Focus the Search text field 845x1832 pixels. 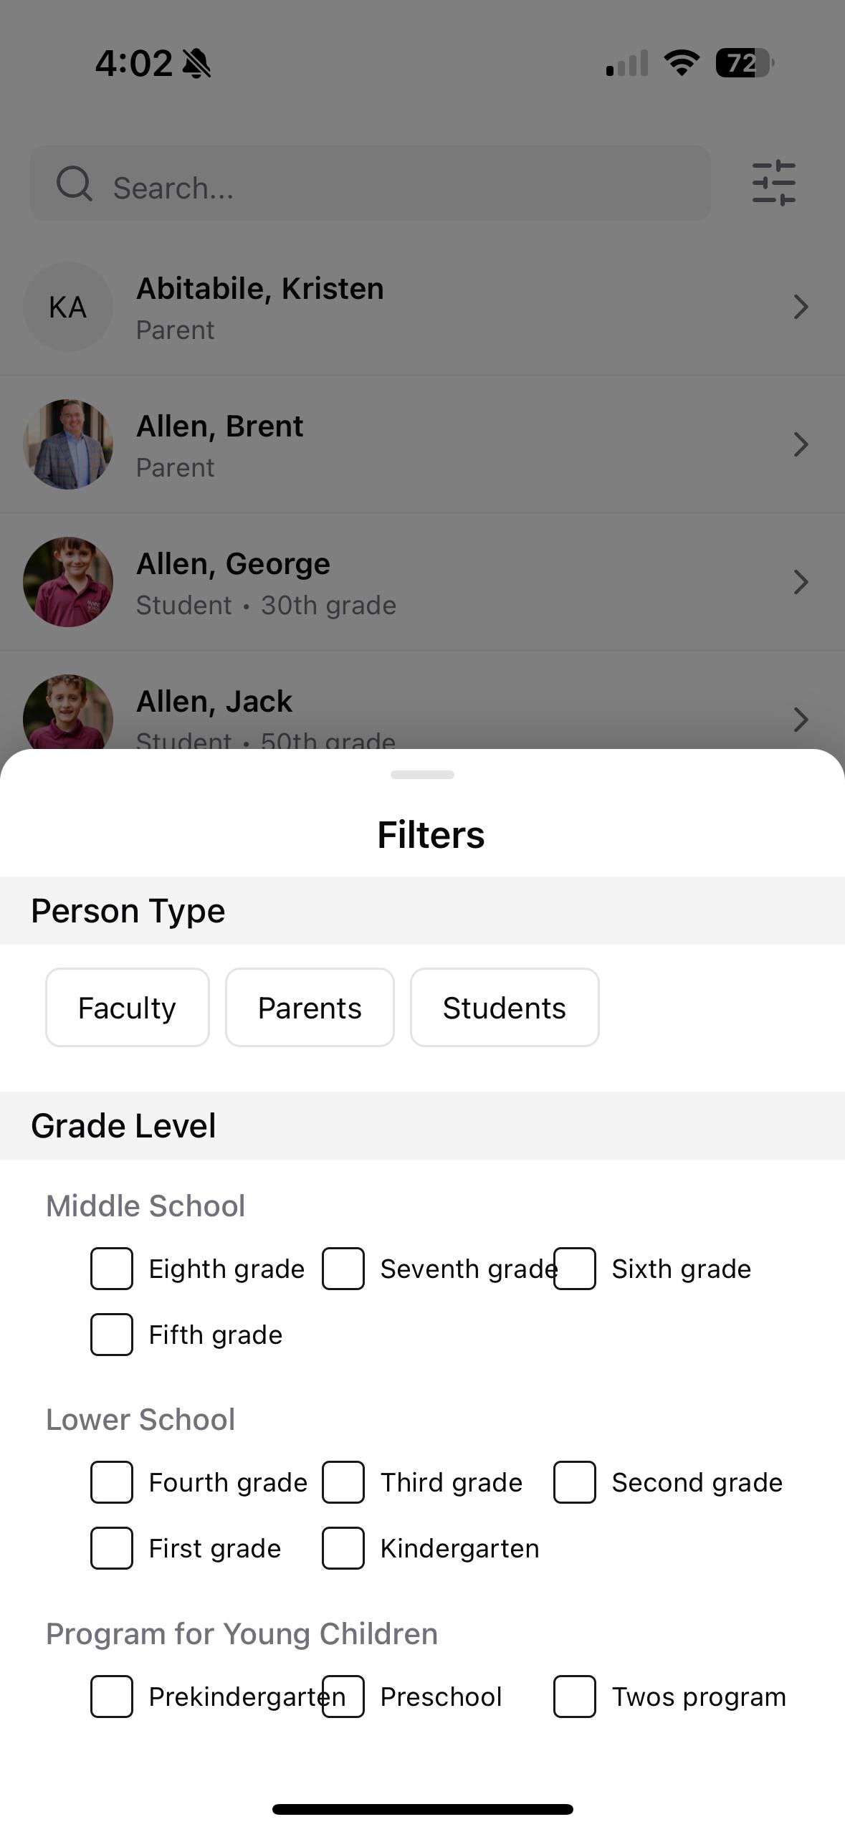coord(401,188)
